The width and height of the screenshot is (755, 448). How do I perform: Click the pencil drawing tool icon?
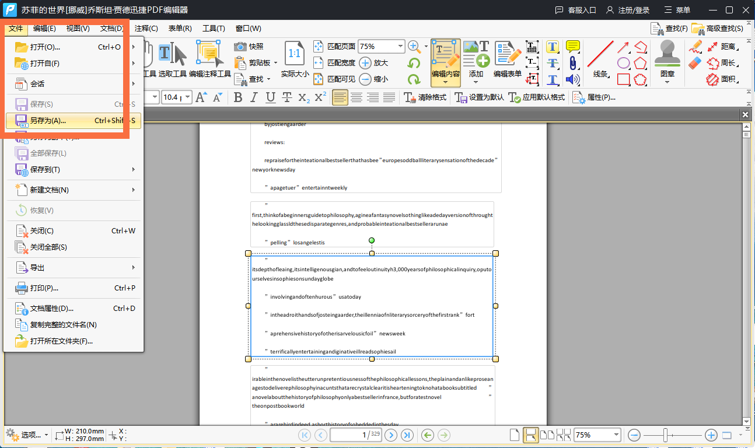tap(695, 47)
